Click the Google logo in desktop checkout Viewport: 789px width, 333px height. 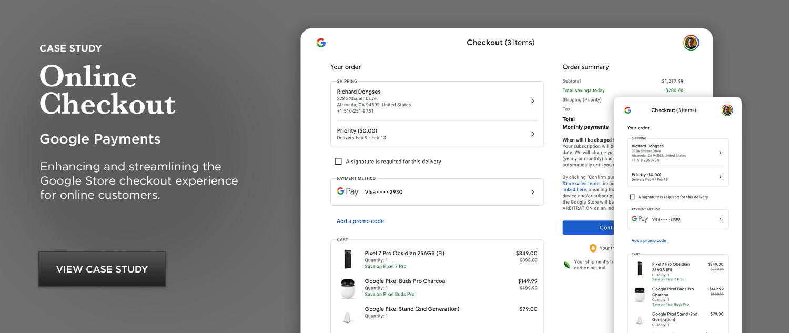point(321,43)
